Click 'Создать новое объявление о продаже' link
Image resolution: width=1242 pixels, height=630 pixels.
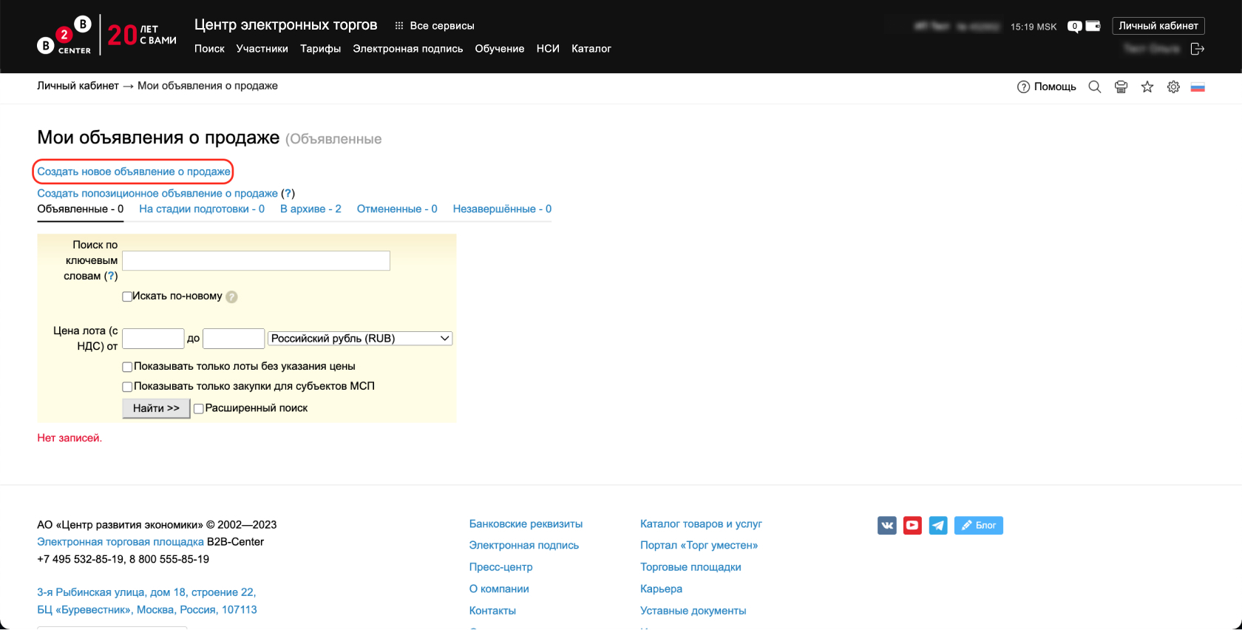coord(134,172)
